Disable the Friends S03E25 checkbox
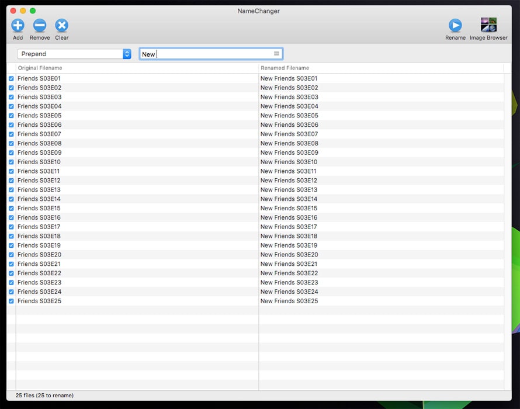 [x=11, y=301]
